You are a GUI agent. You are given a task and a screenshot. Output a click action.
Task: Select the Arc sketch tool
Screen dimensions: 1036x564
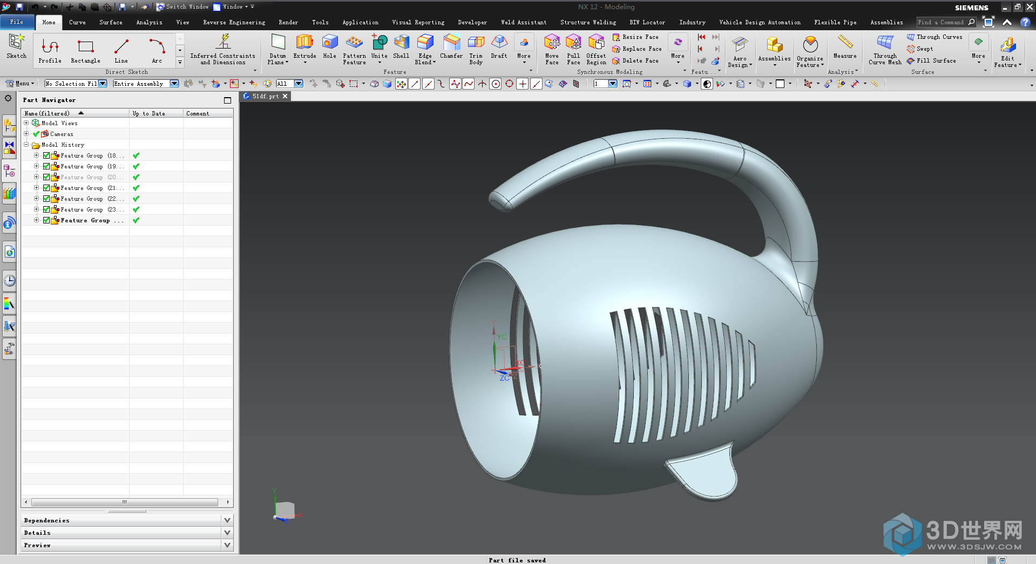pyautogui.click(x=157, y=51)
